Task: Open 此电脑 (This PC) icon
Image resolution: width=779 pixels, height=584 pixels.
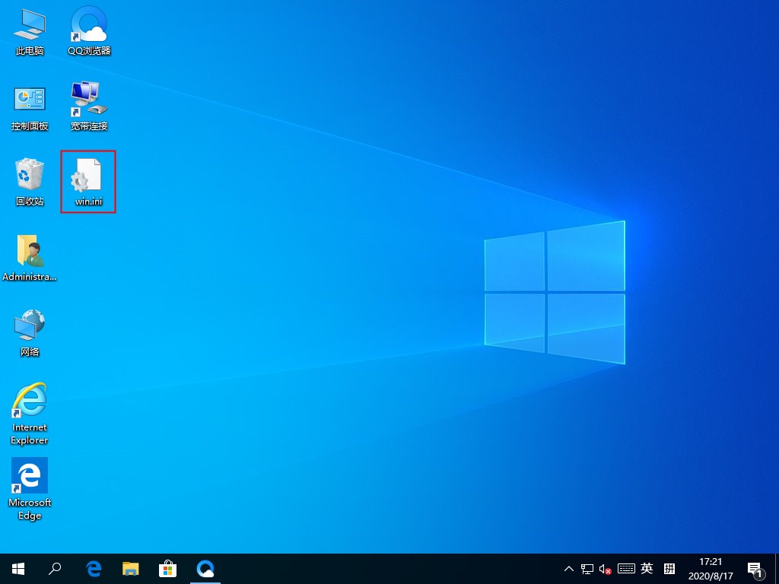Action: point(29,29)
